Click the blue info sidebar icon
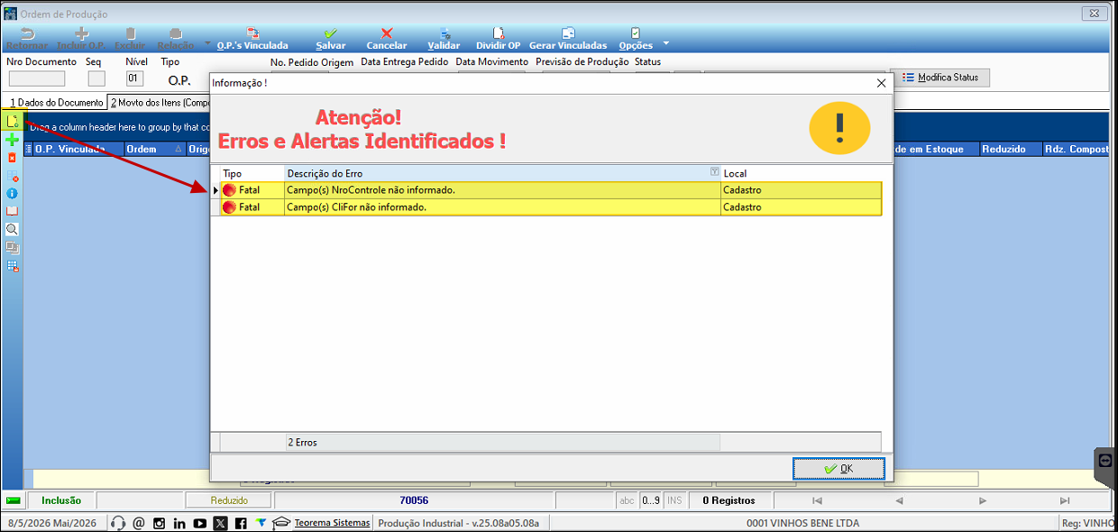The width and height of the screenshot is (1118, 532). pyautogui.click(x=13, y=193)
